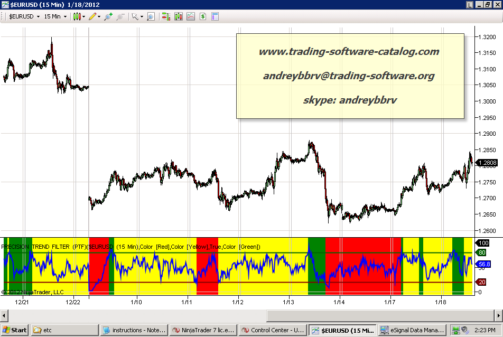
Task: Switch to Control Center taskbar window
Action: pos(272,330)
